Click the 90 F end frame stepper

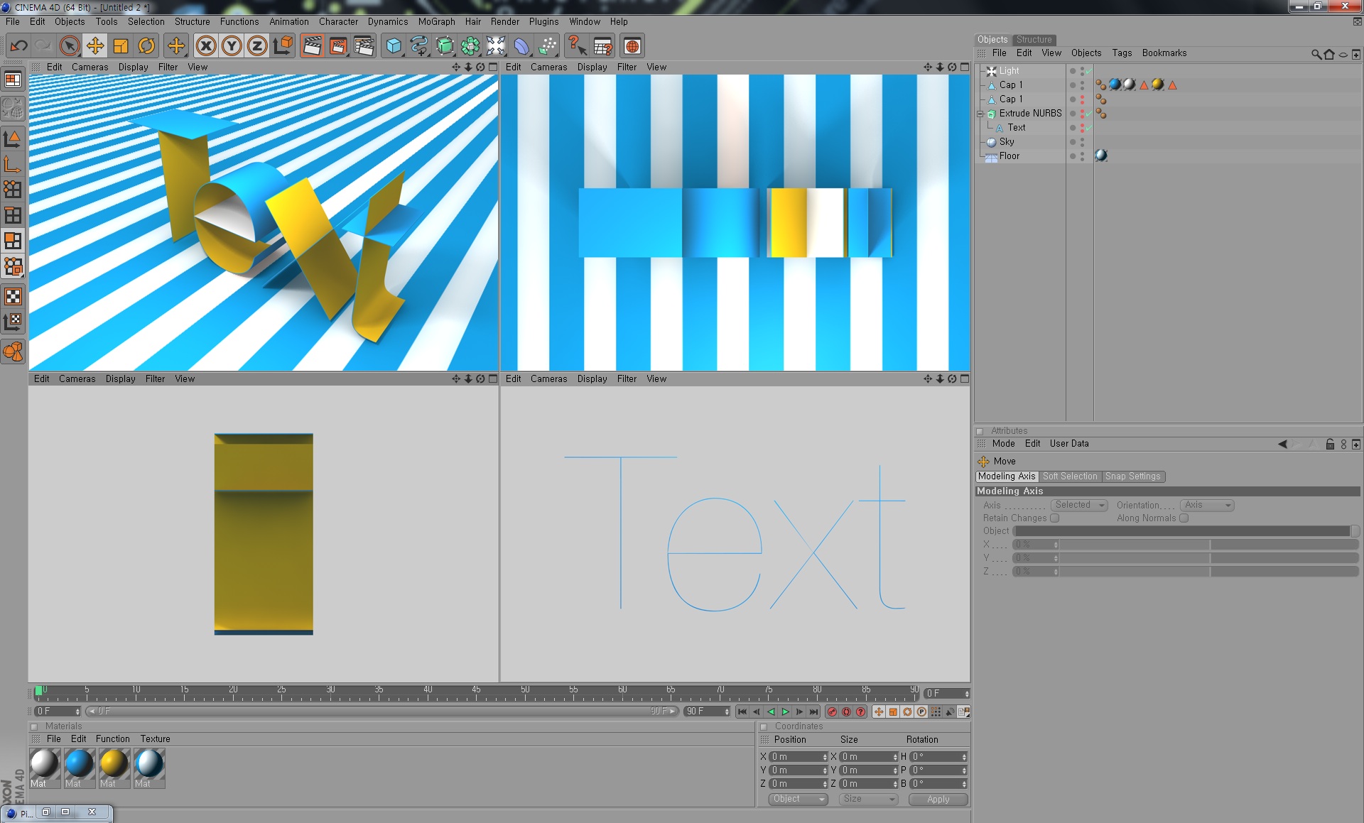727,712
